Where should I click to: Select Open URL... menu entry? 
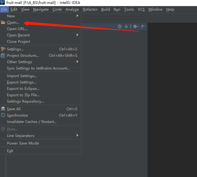pos(40,29)
